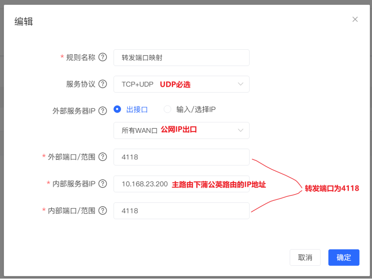Click help icon next to 规则名称
372x279 pixels.
[x=103, y=57]
